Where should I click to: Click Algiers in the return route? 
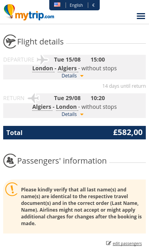point(42,107)
